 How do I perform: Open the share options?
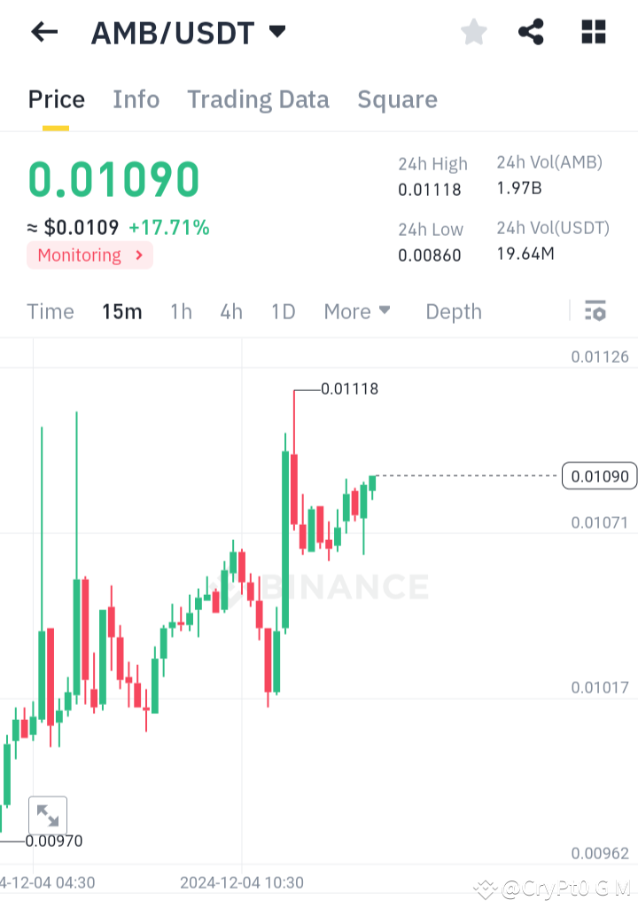tap(531, 32)
